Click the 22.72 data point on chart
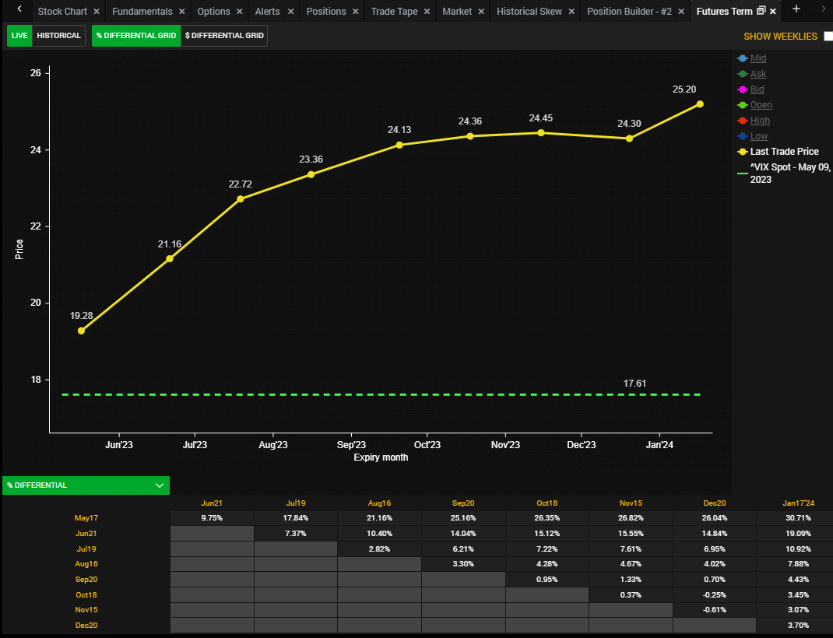833x638 pixels. point(240,198)
